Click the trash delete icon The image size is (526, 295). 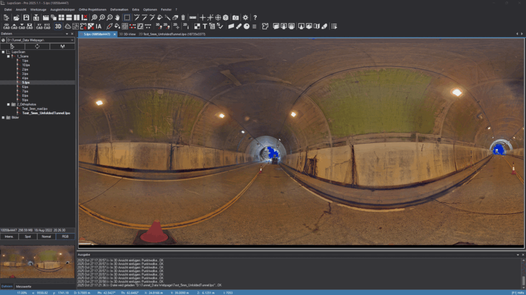(183, 17)
